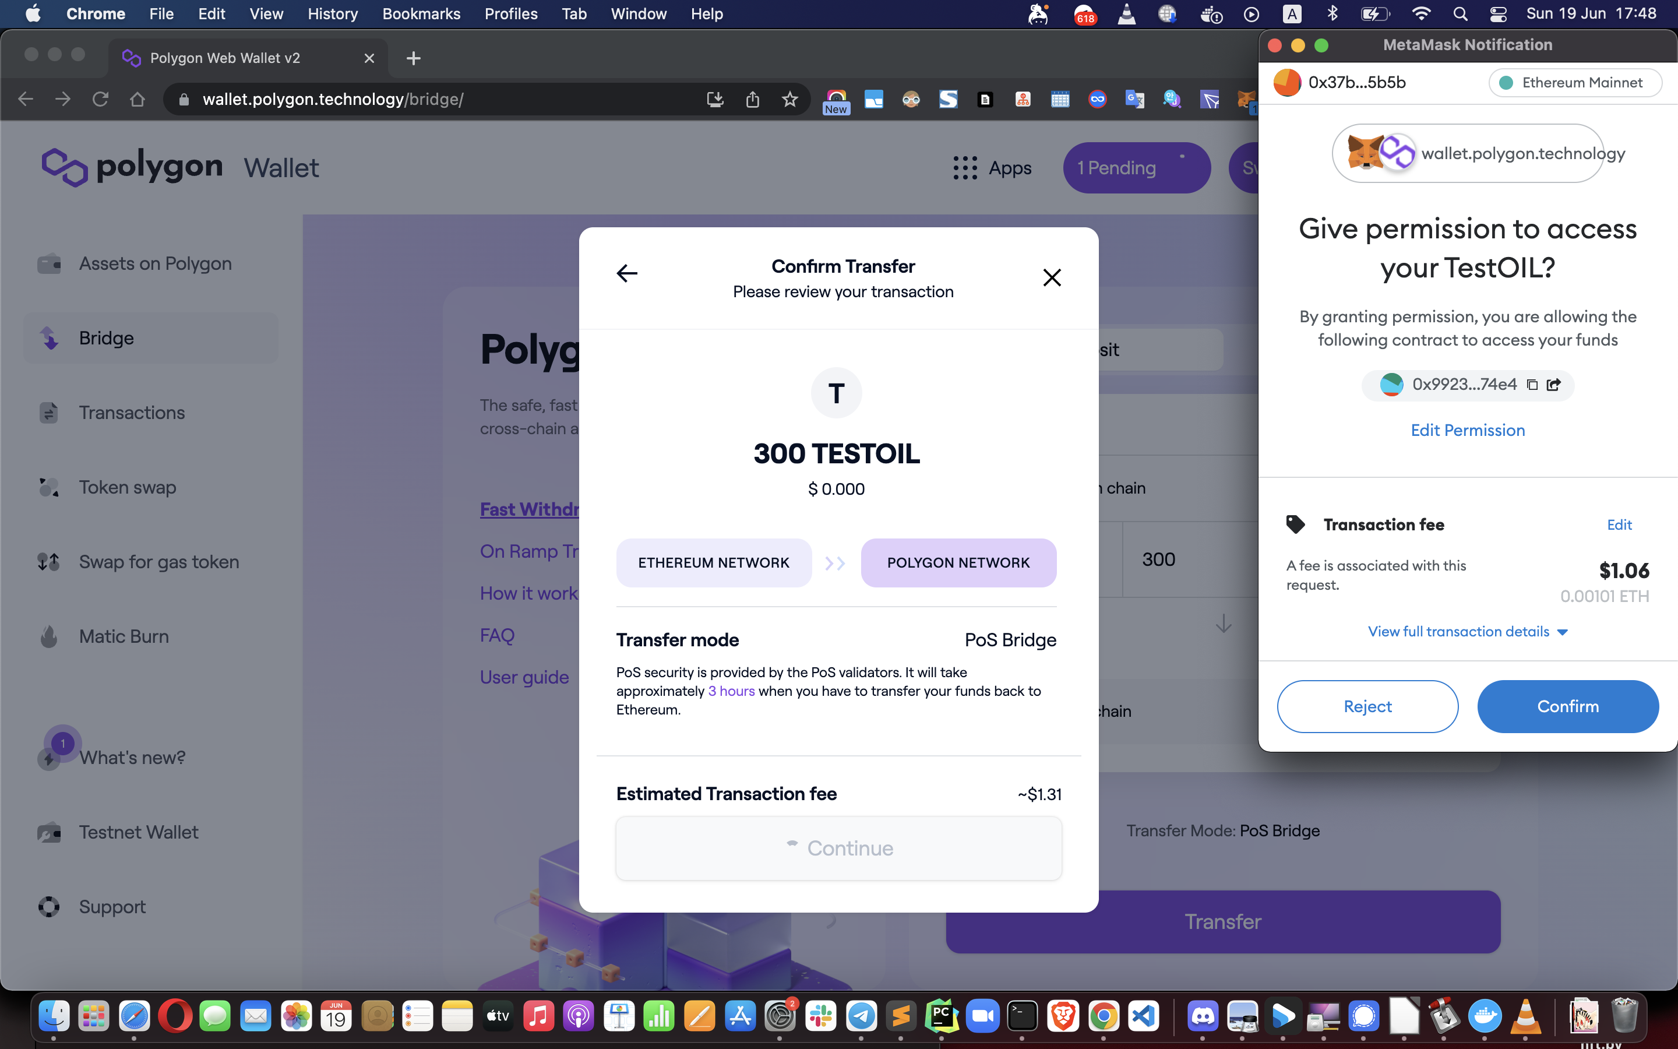Click the Edit Permission link

point(1467,430)
